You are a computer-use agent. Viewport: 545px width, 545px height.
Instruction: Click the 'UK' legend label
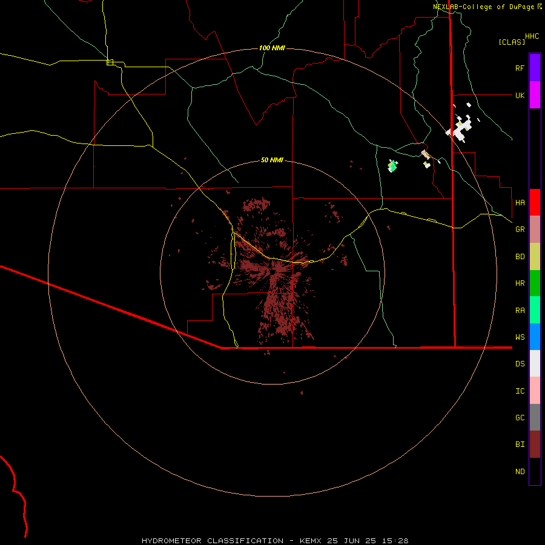click(520, 95)
